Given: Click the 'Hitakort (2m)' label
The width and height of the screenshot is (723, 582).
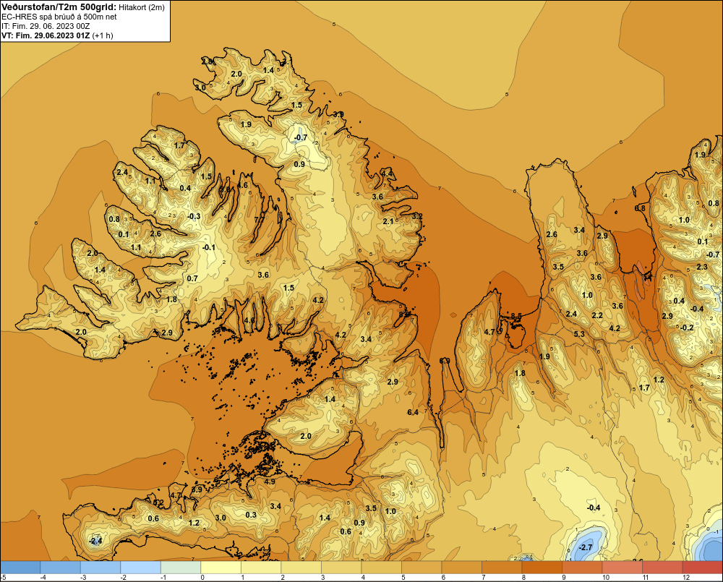Looking at the screenshot, I should [142, 8].
